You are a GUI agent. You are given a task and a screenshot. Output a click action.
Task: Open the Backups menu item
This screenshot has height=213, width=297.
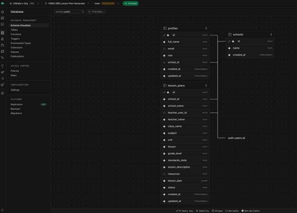15,109
